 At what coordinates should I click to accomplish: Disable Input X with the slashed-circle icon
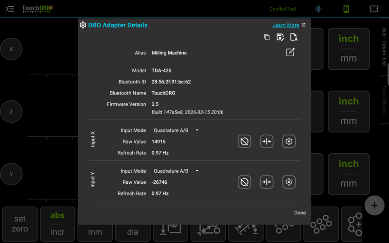[245, 141]
